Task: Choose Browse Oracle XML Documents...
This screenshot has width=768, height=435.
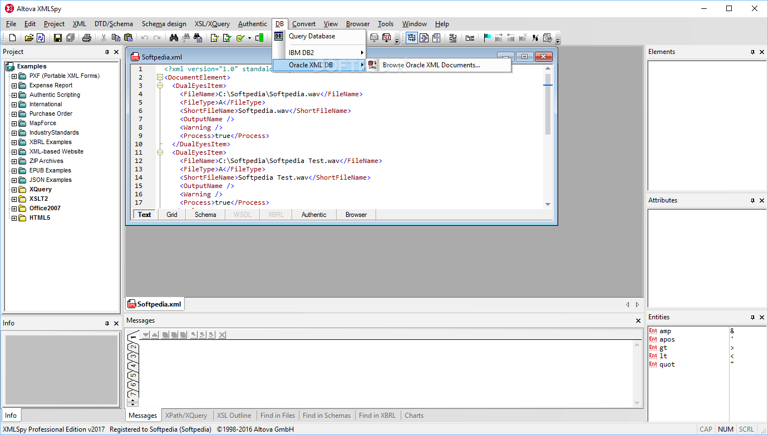Action: point(439,65)
